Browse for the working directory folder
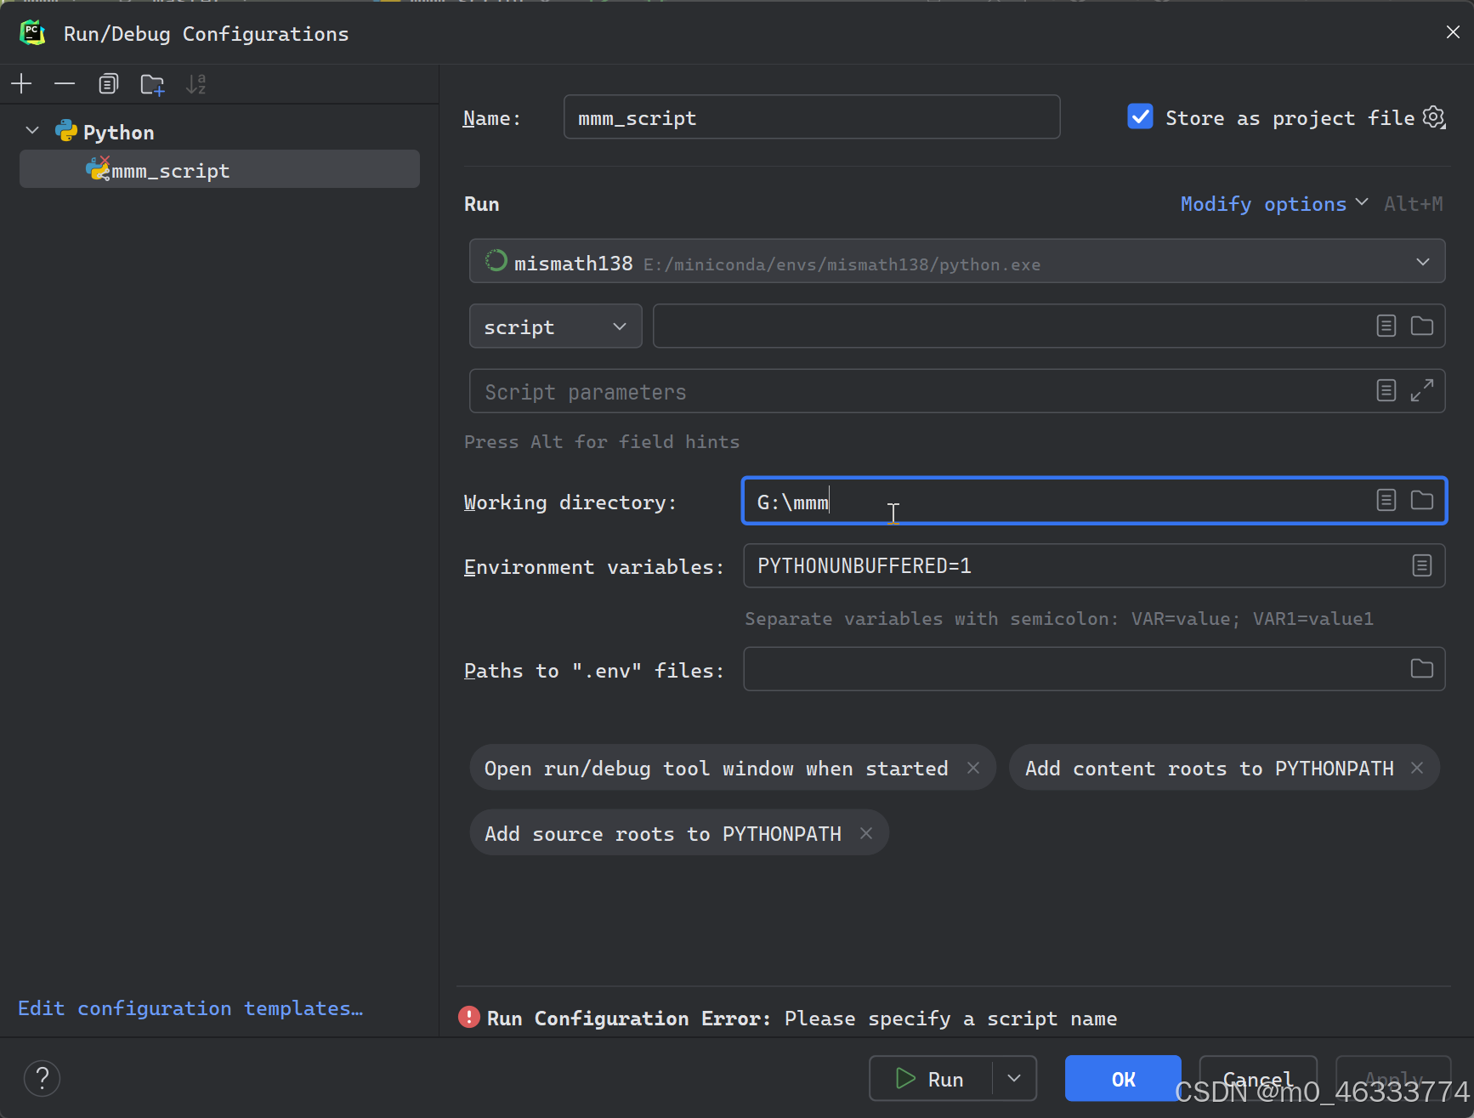1474x1118 pixels. tap(1422, 500)
